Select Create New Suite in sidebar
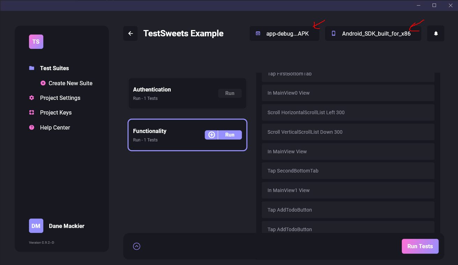Screen dimensions: 458x265 [x=70, y=83]
